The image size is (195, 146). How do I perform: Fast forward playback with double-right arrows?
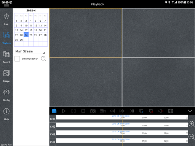(122, 111)
